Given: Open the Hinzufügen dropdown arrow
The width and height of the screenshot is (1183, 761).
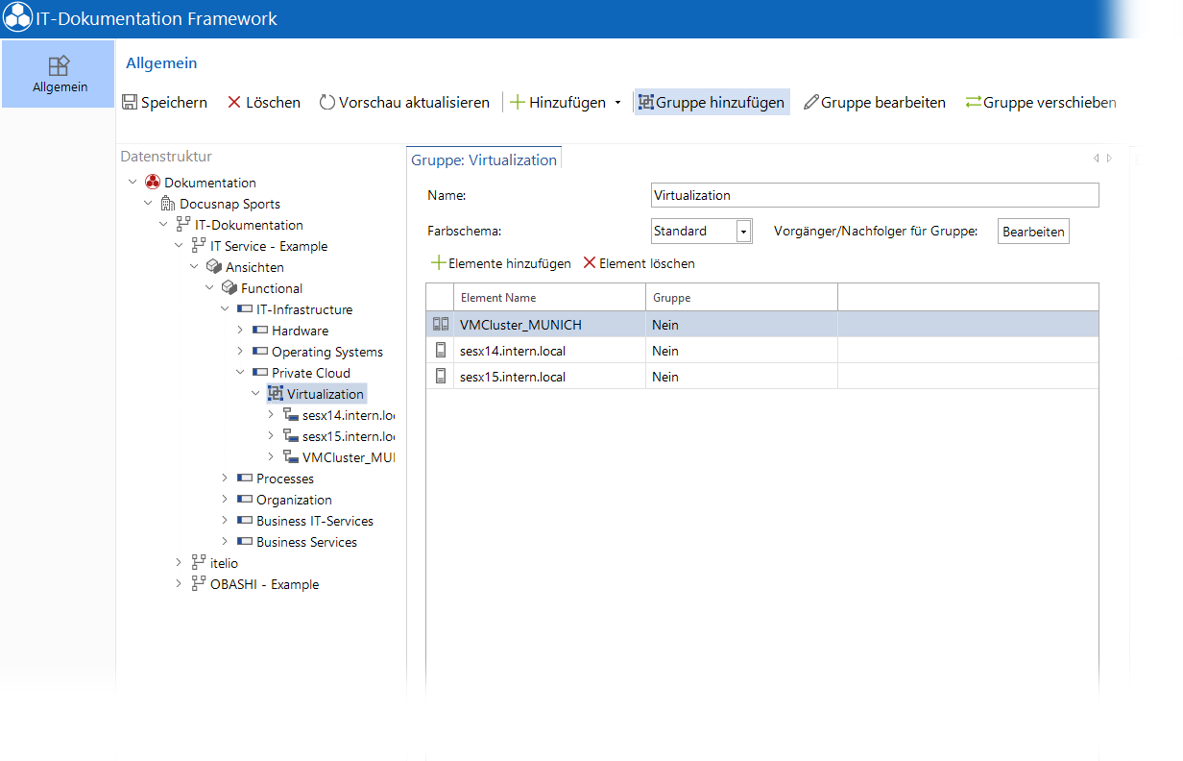Looking at the screenshot, I should point(617,103).
